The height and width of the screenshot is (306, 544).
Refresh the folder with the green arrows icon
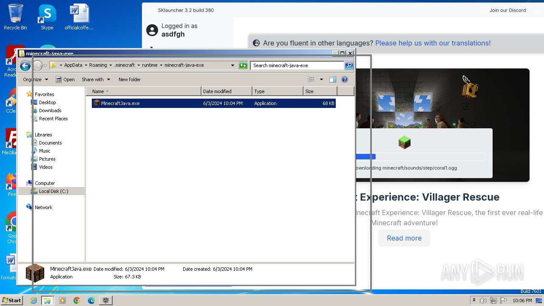click(243, 65)
